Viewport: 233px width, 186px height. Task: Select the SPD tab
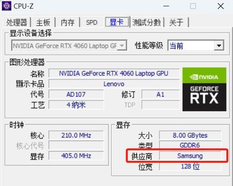(92, 22)
